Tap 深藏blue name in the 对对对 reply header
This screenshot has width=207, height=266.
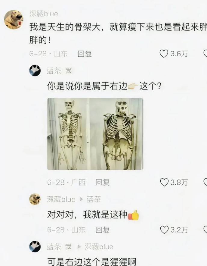pyautogui.click(x=61, y=199)
